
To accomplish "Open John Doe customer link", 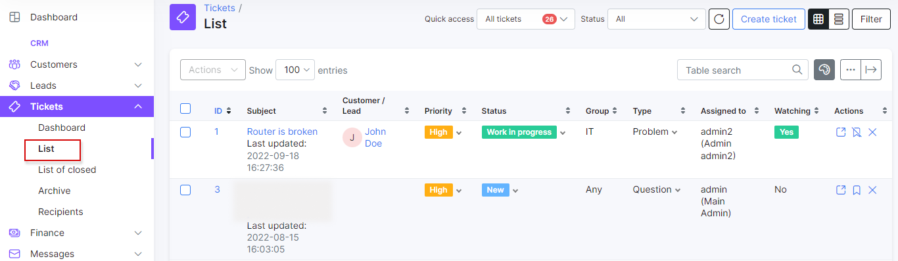I will (375, 137).
